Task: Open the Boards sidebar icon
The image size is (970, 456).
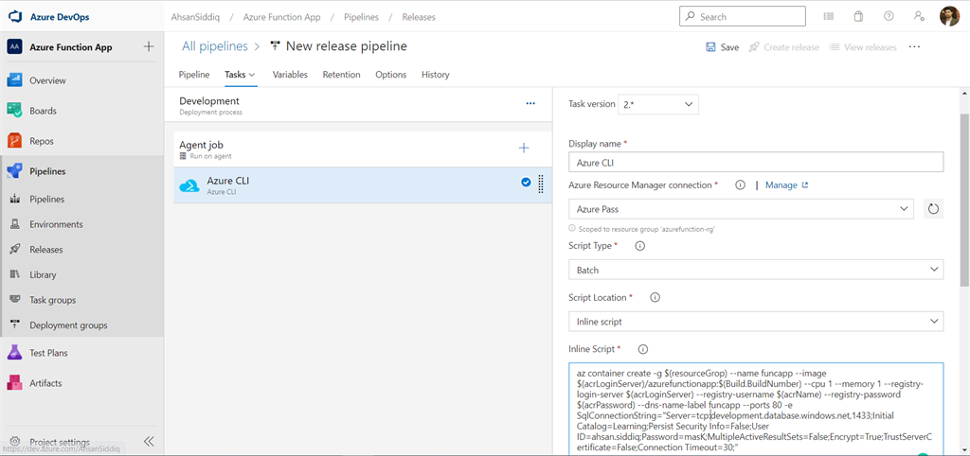Action: (x=15, y=111)
